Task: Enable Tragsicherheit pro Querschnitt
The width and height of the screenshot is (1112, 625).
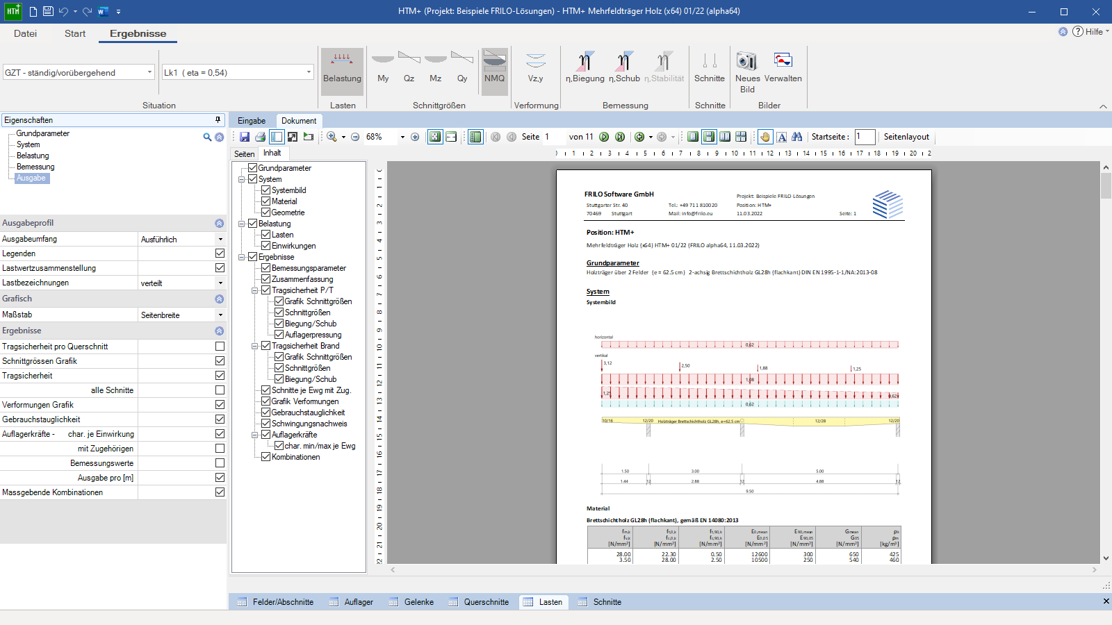Action: click(220, 347)
